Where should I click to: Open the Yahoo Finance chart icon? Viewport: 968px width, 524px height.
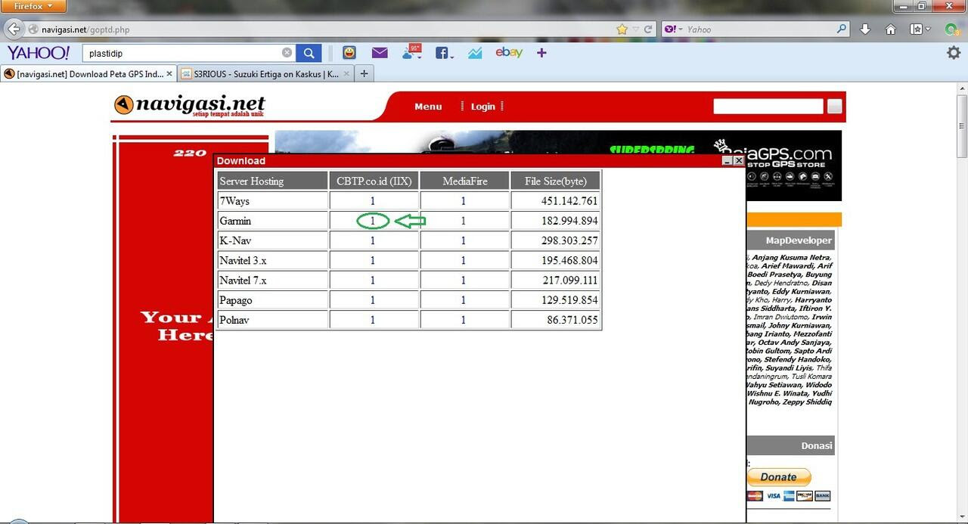[475, 53]
